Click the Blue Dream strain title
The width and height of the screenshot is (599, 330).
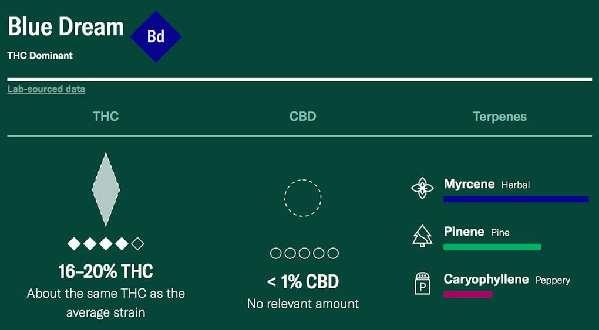point(66,27)
